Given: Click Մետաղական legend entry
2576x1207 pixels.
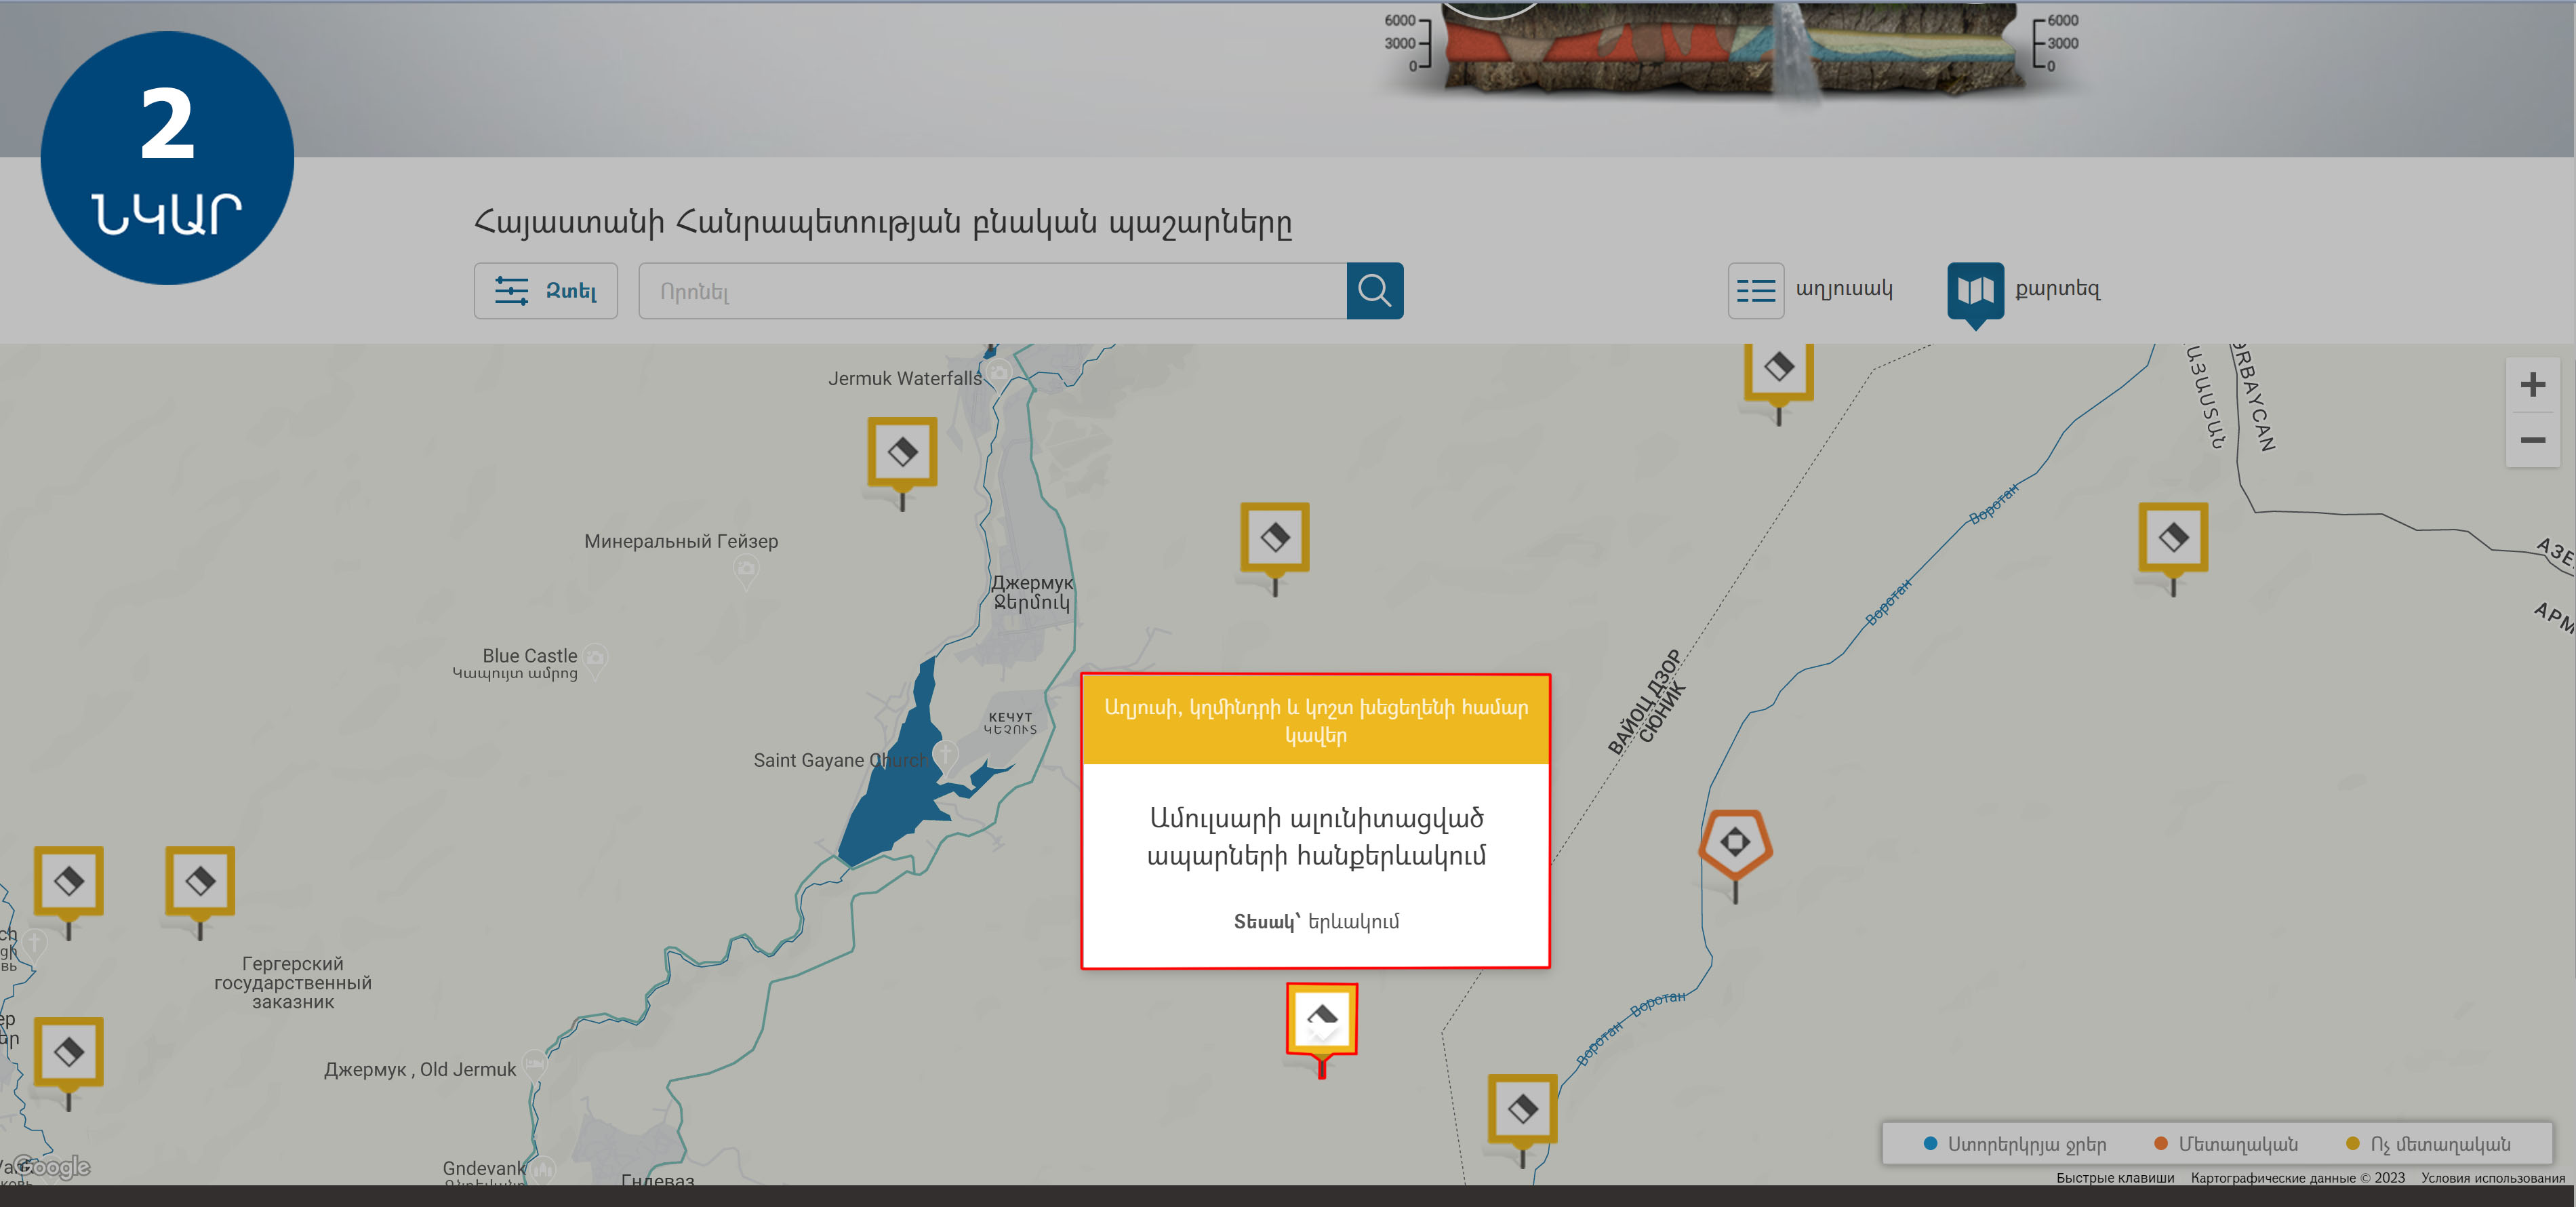Looking at the screenshot, I should [2226, 1144].
